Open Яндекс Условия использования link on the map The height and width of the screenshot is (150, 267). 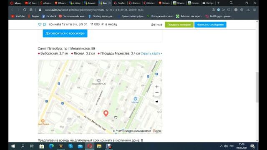point(138,131)
